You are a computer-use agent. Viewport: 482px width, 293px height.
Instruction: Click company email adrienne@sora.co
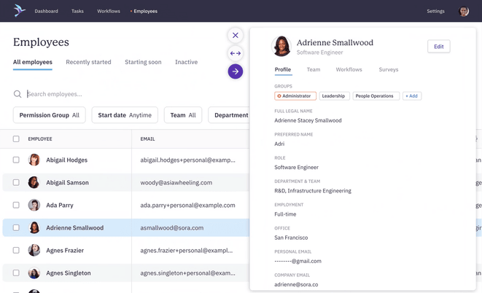click(296, 284)
